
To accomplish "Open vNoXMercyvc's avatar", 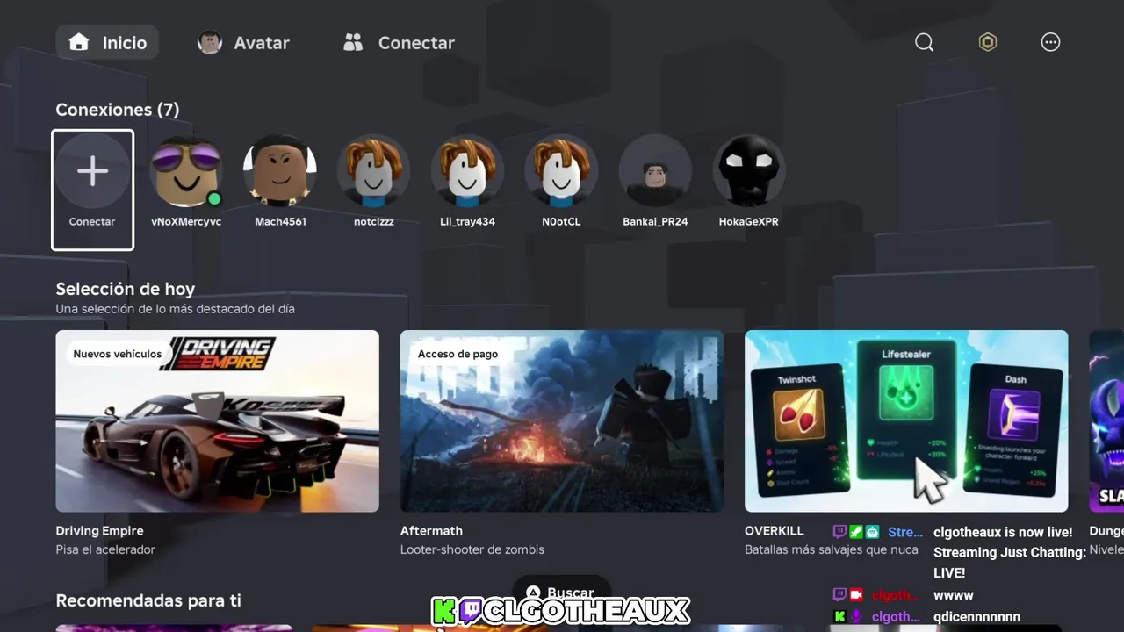I will [x=186, y=171].
